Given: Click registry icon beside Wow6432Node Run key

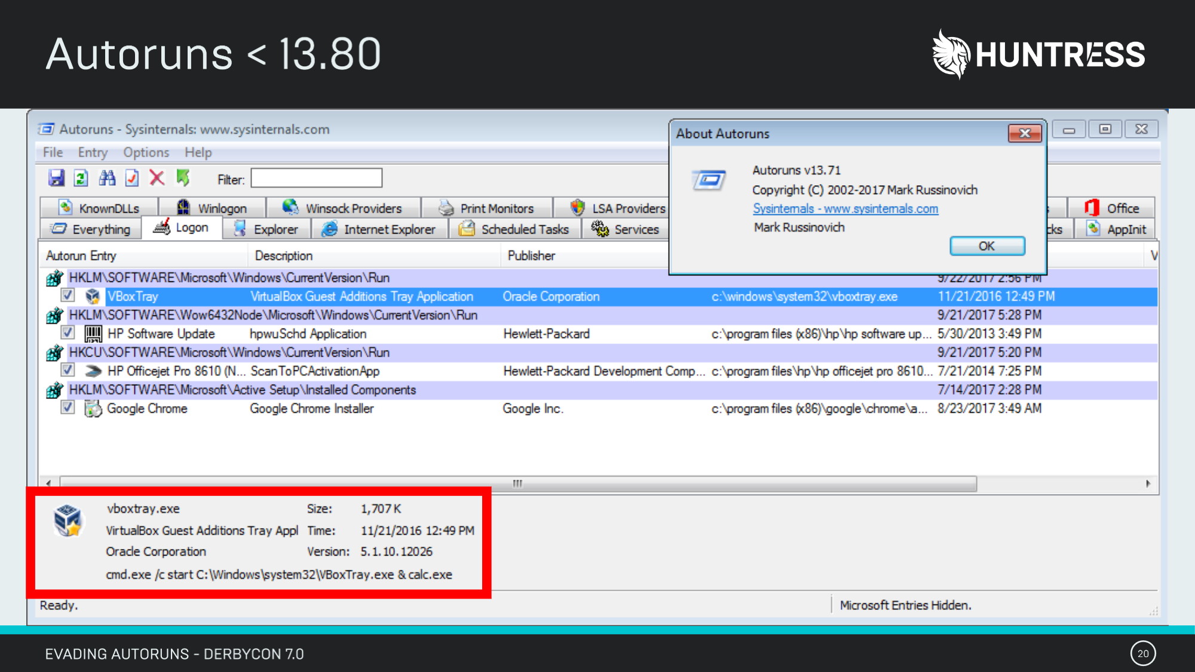Looking at the screenshot, I should pyautogui.click(x=54, y=315).
